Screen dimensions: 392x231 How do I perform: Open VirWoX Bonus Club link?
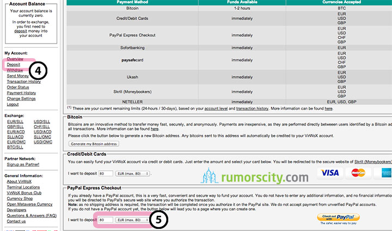(x=24, y=193)
